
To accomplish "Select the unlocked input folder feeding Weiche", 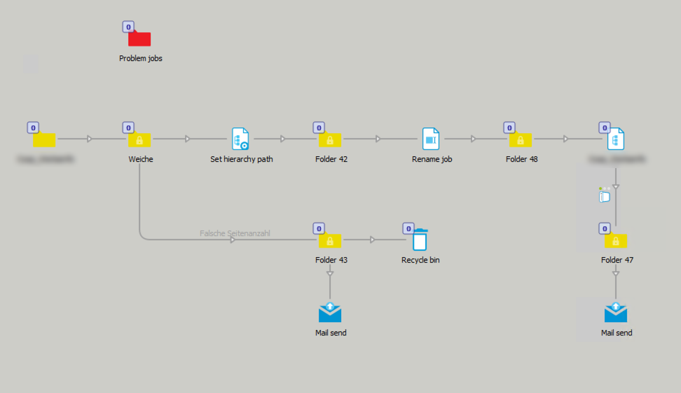I will tap(44, 139).
